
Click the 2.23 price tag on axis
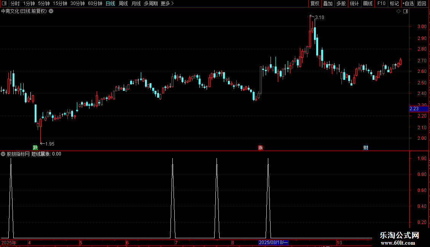coord(419,109)
